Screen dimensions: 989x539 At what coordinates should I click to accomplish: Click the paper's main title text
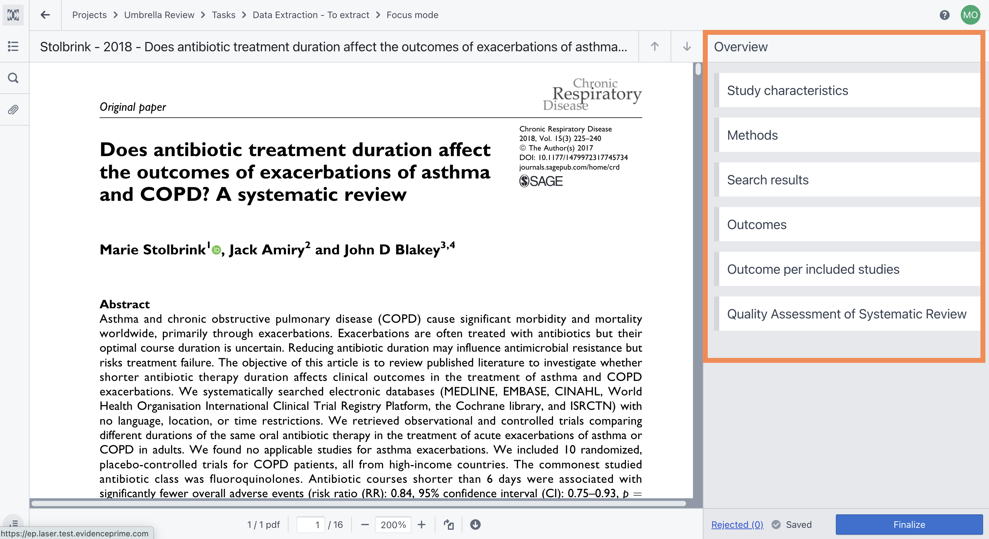[x=295, y=172]
